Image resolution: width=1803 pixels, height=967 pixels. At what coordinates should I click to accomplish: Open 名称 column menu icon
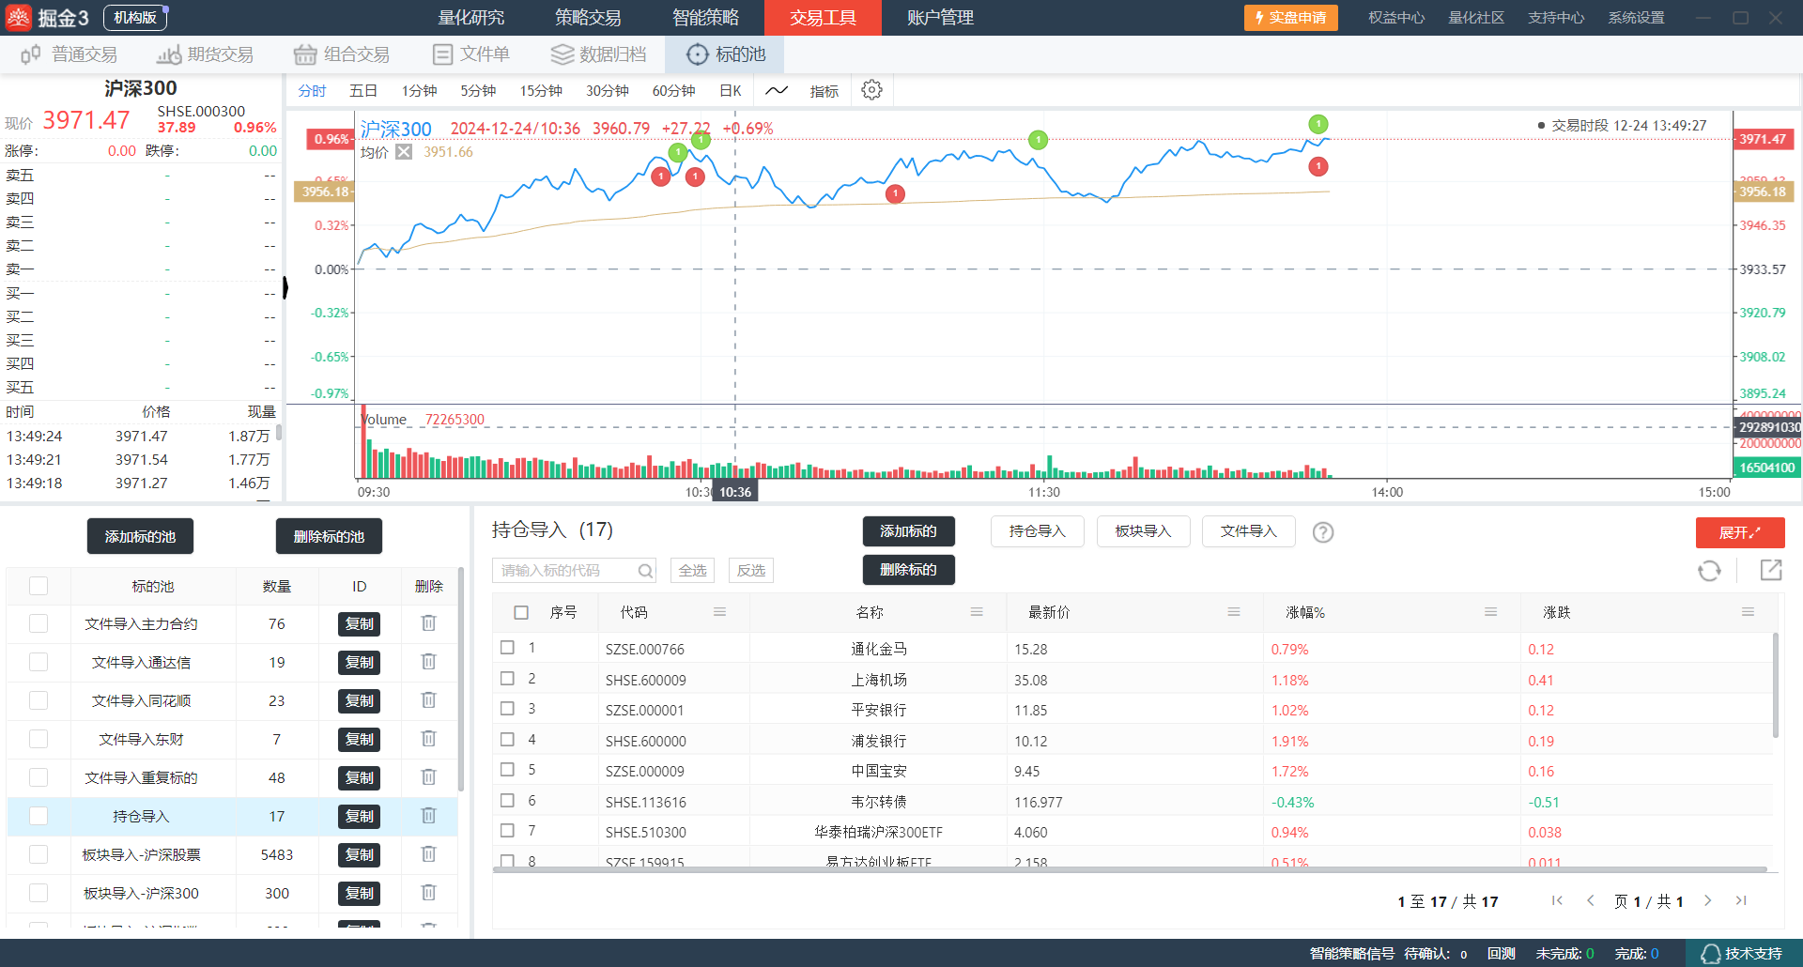point(977,612)
